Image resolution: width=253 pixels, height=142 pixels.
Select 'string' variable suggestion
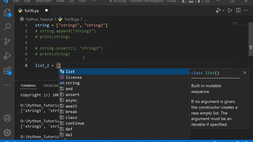click(124, 83)
